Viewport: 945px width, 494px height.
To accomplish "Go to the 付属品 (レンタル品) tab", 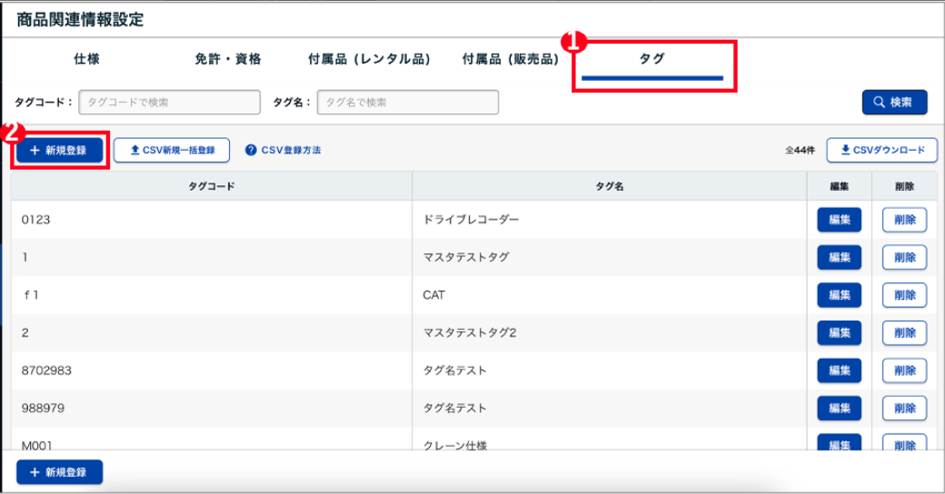I will [369, 59].
